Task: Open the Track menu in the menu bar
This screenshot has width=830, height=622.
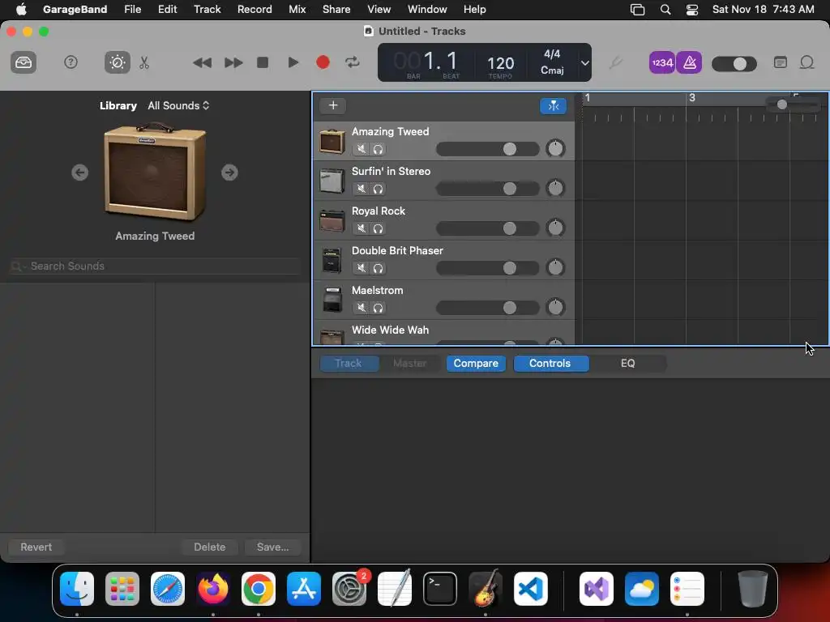Action: tap(207, 9)
